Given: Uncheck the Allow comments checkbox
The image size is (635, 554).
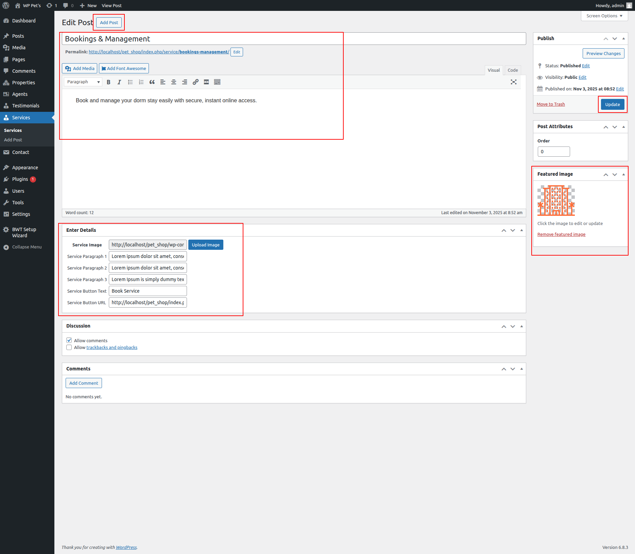Looking at the screenshot, I should click(69, 340).
